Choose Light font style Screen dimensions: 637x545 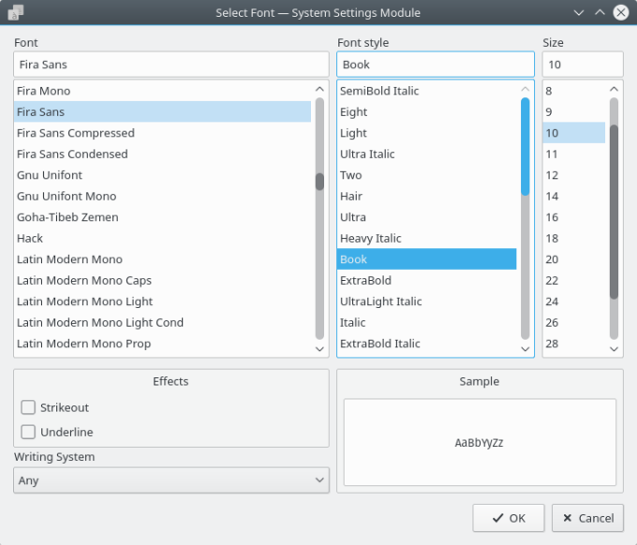[x=427, y=133]
